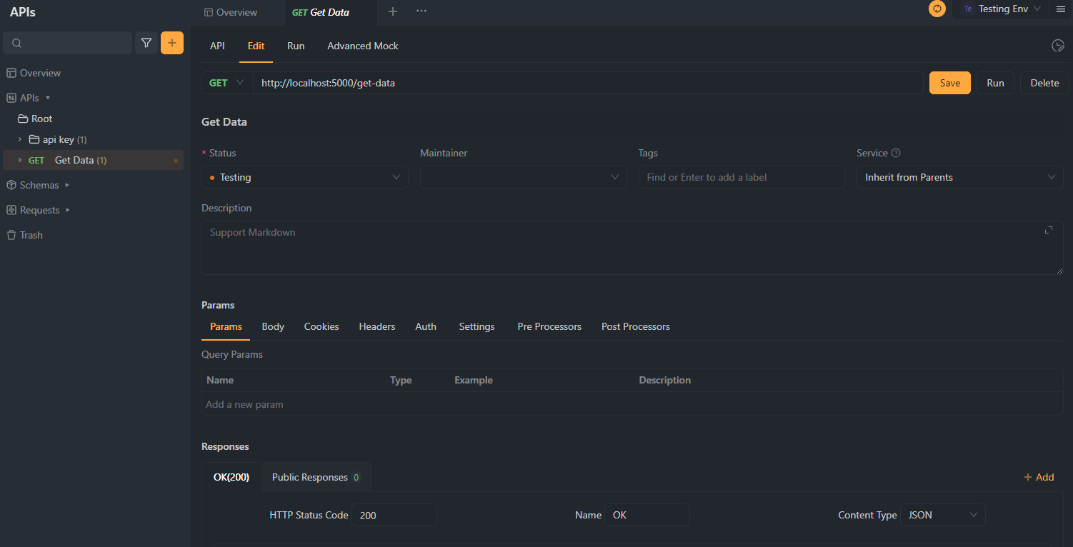Image resolution: width=1073 pixels, height=547 pixels.
Task: Open the Status Testing dropdown
Action: pos(305,177)
